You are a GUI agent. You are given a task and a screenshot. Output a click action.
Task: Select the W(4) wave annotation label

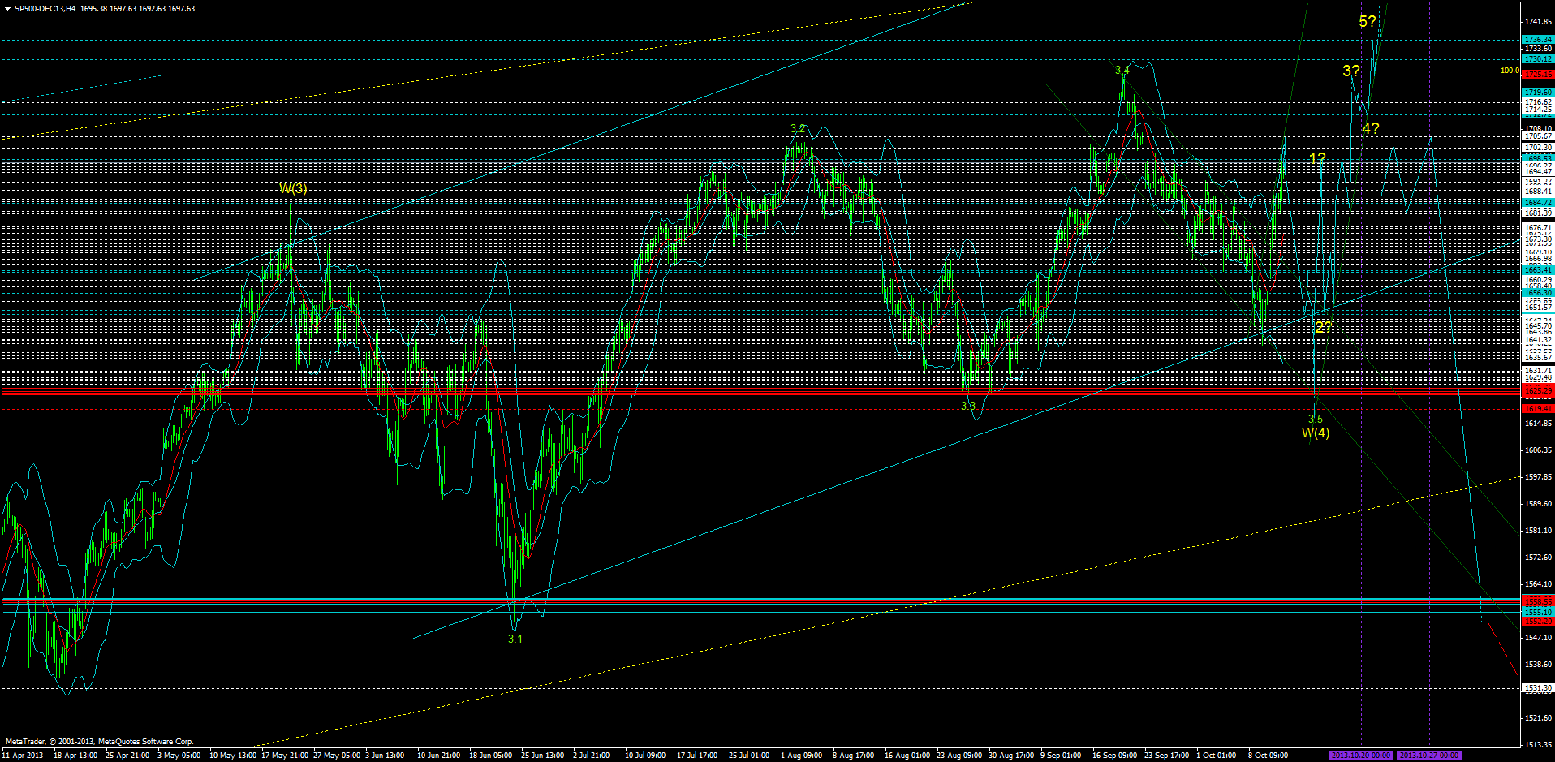(x=1316, y=433)
